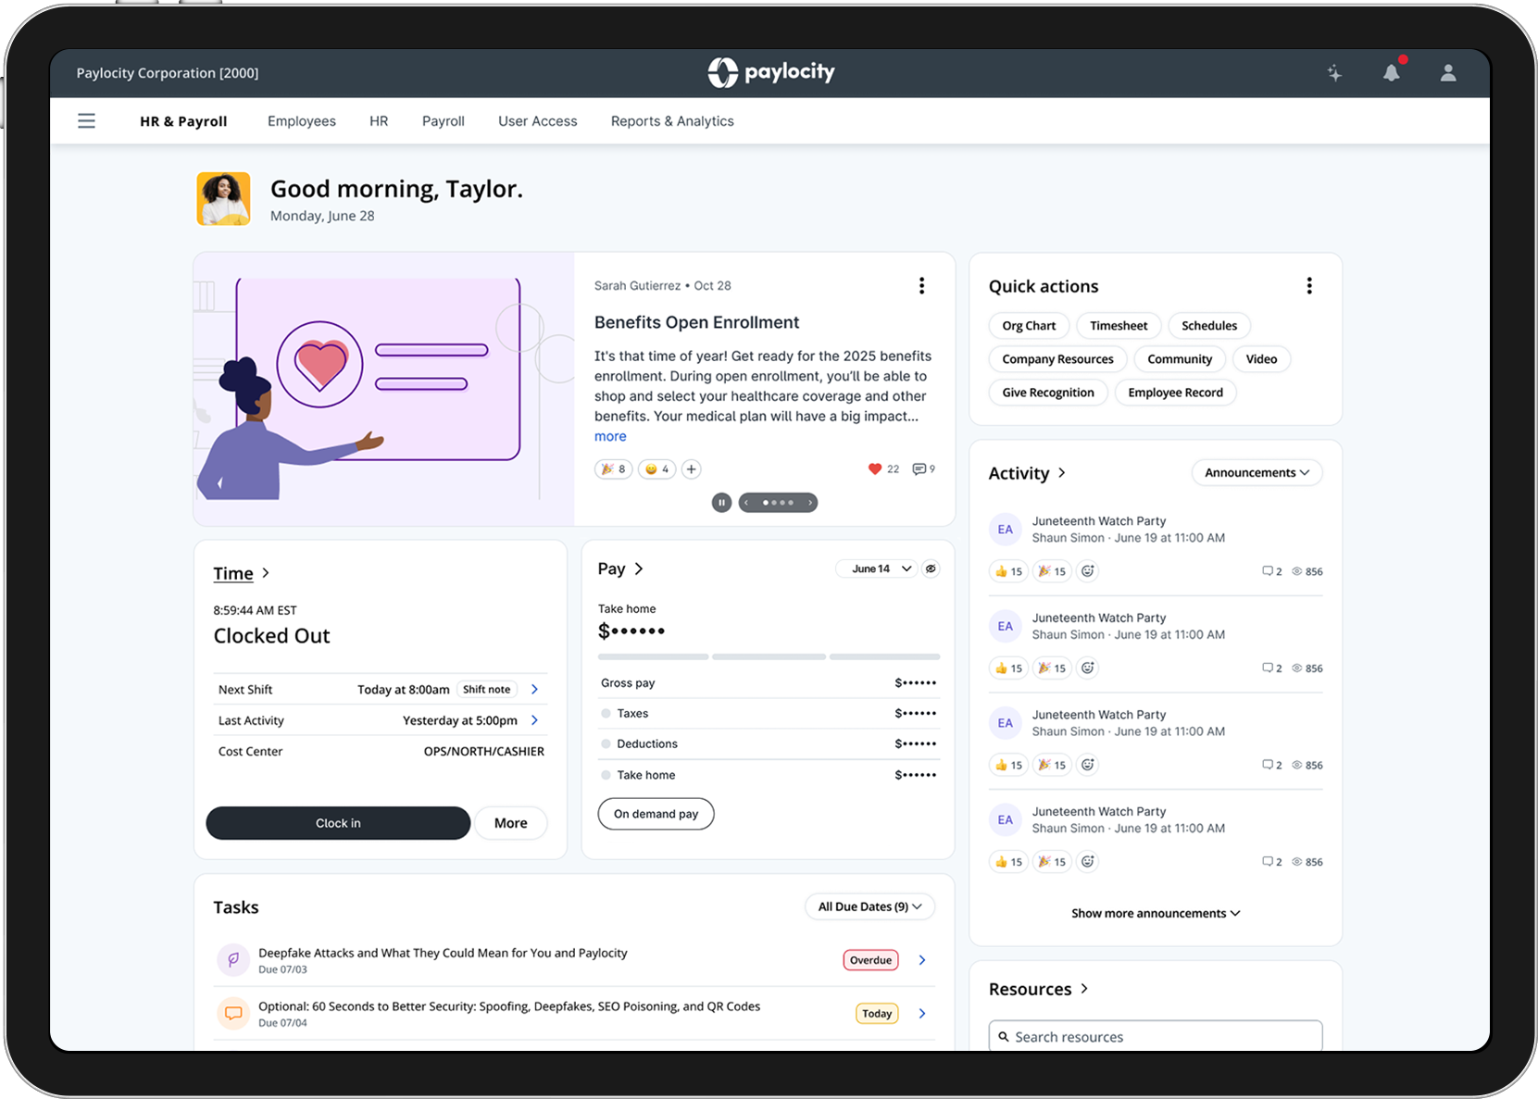Open the Employees menu
This screenshot has width=1538, height=1099.
302,121
